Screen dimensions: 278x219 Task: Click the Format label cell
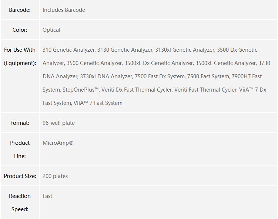click(20, 123)
